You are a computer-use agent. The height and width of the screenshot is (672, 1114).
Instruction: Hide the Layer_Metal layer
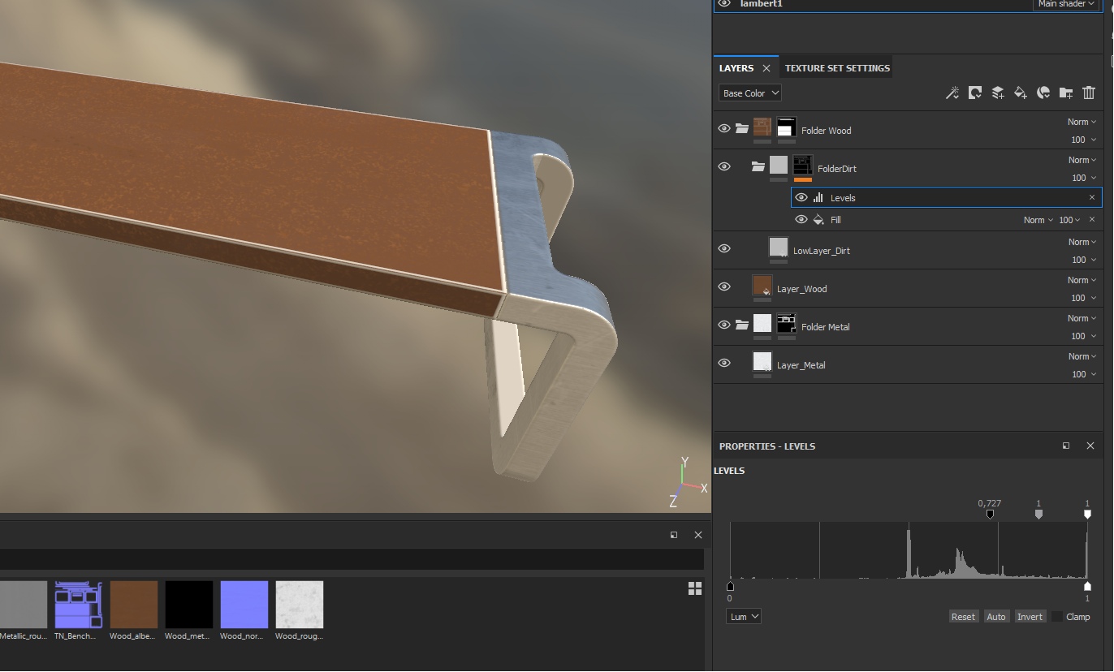click(724, 363)
